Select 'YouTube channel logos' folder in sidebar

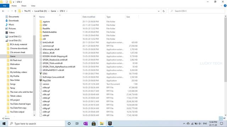[x=20, y=104]
